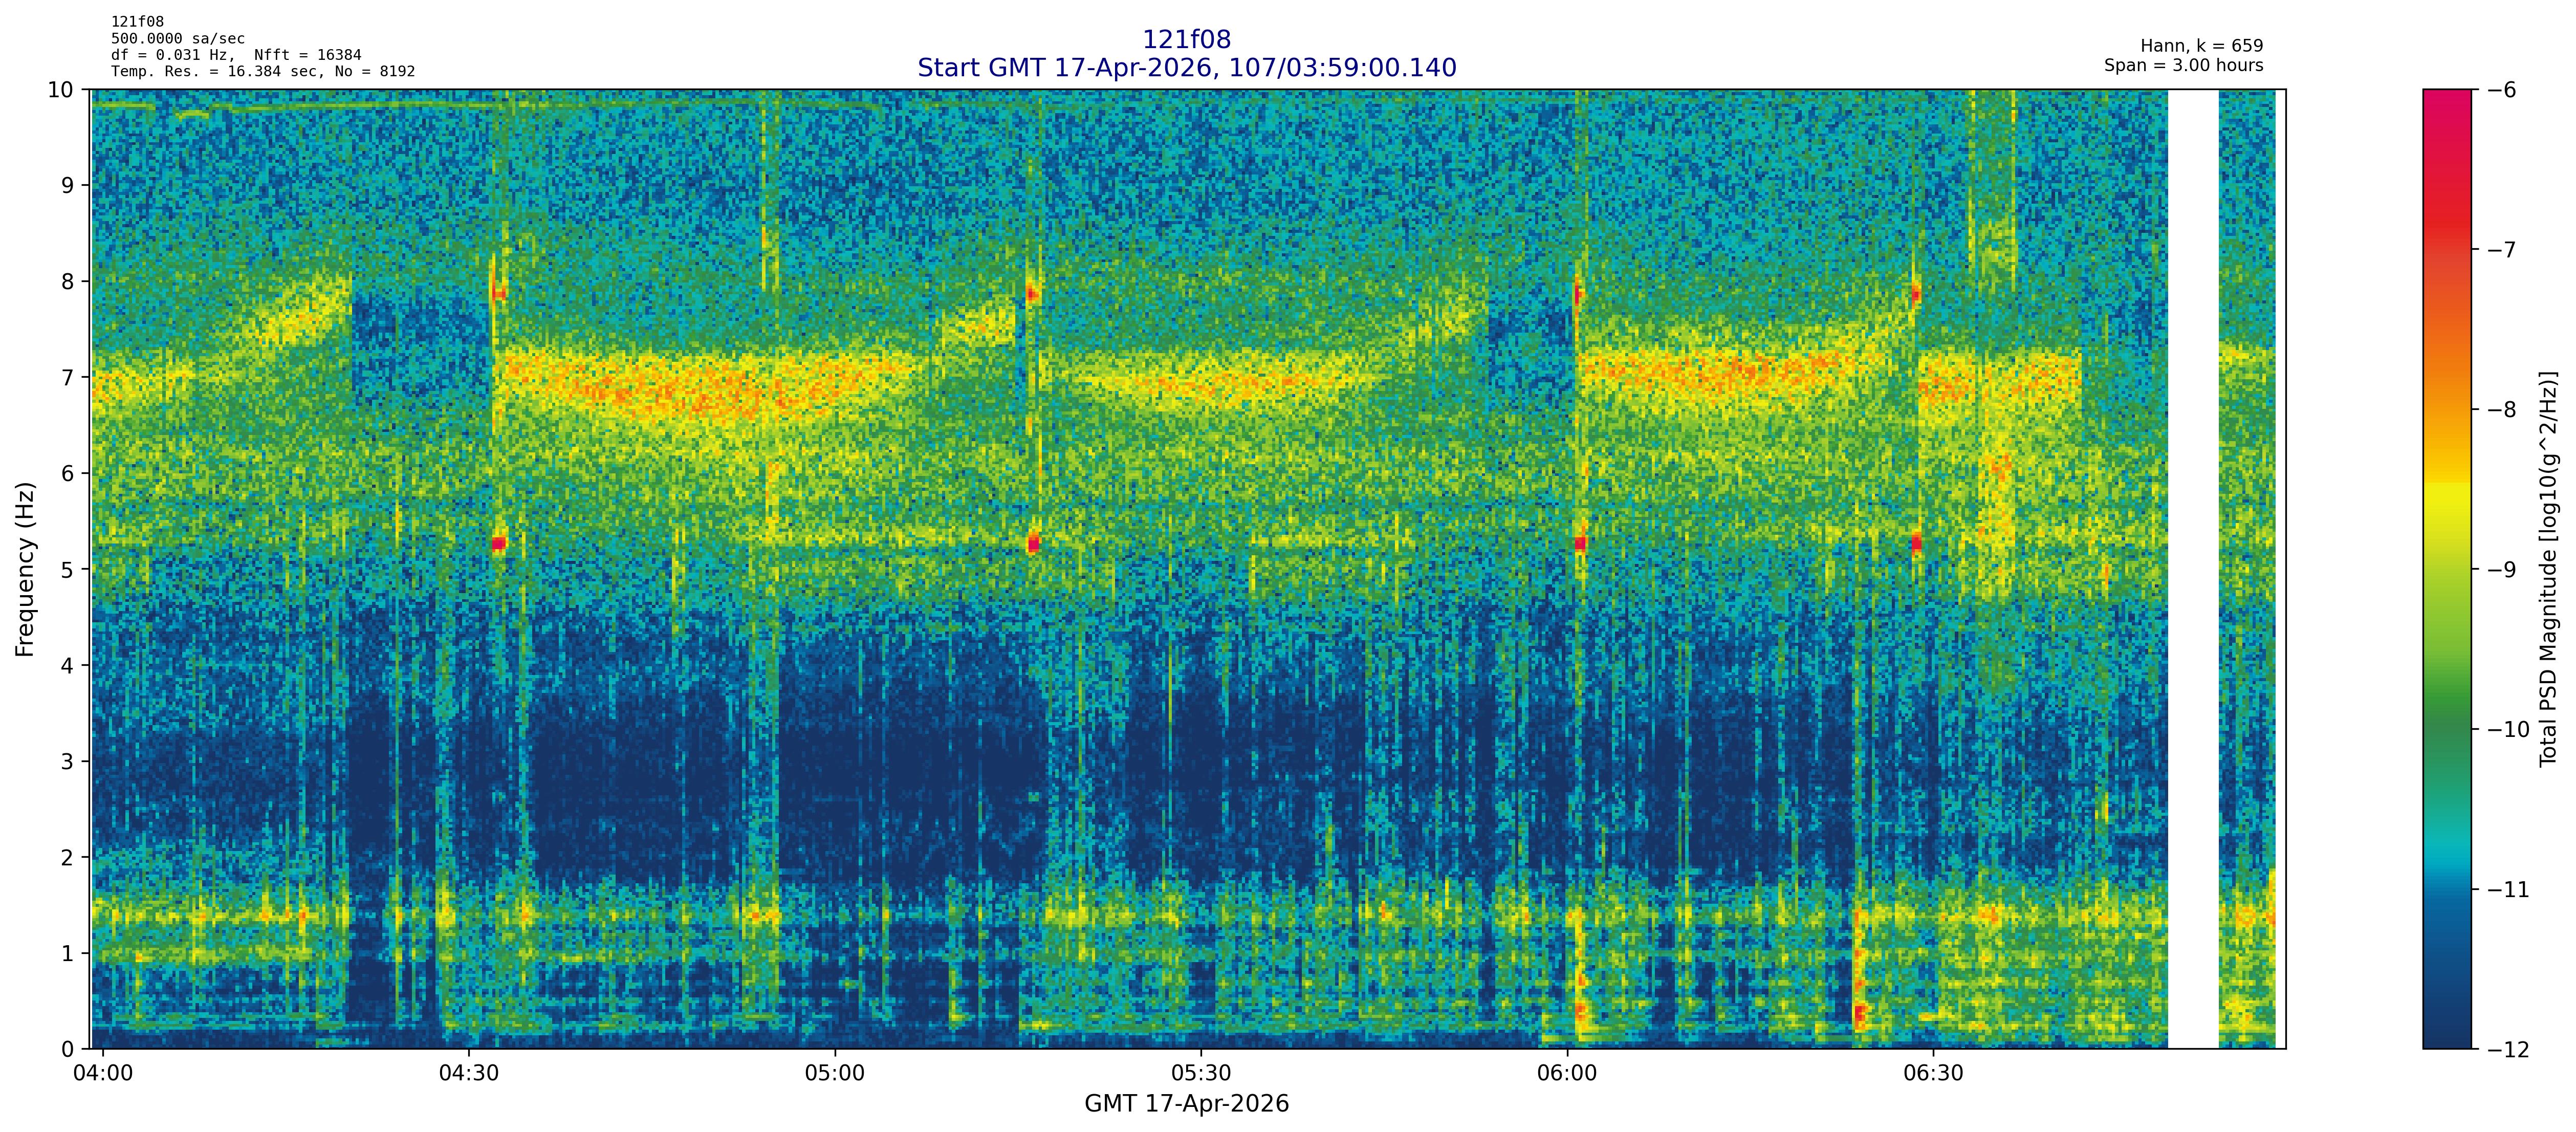Click the -8 colorbar tick label
The width and height of the screenshot is (2576, 1132).
(2501, 410)
